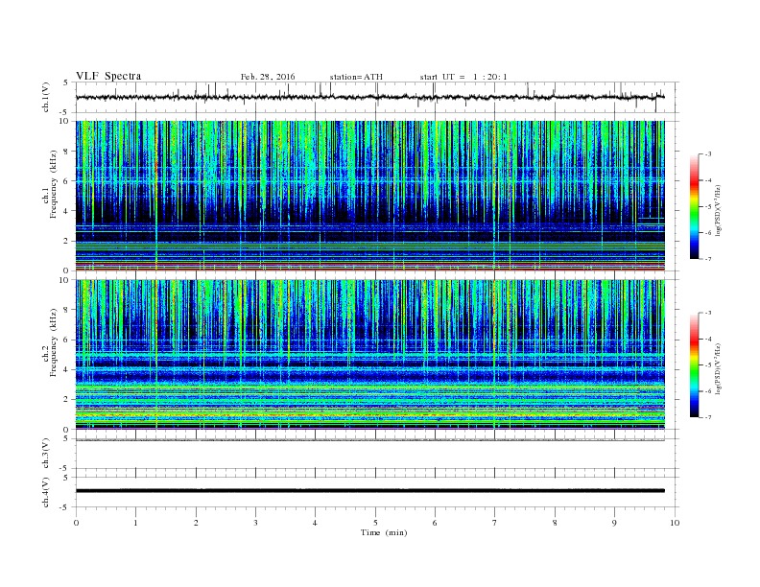Viewport: 760px width, 587px height.
Task: Click inside the ch.1 spectrogram panel
Action: tap(370, 196)
